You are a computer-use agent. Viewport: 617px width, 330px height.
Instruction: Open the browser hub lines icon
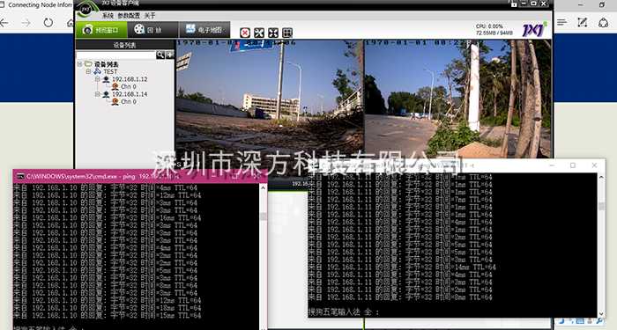coord(561,22)
